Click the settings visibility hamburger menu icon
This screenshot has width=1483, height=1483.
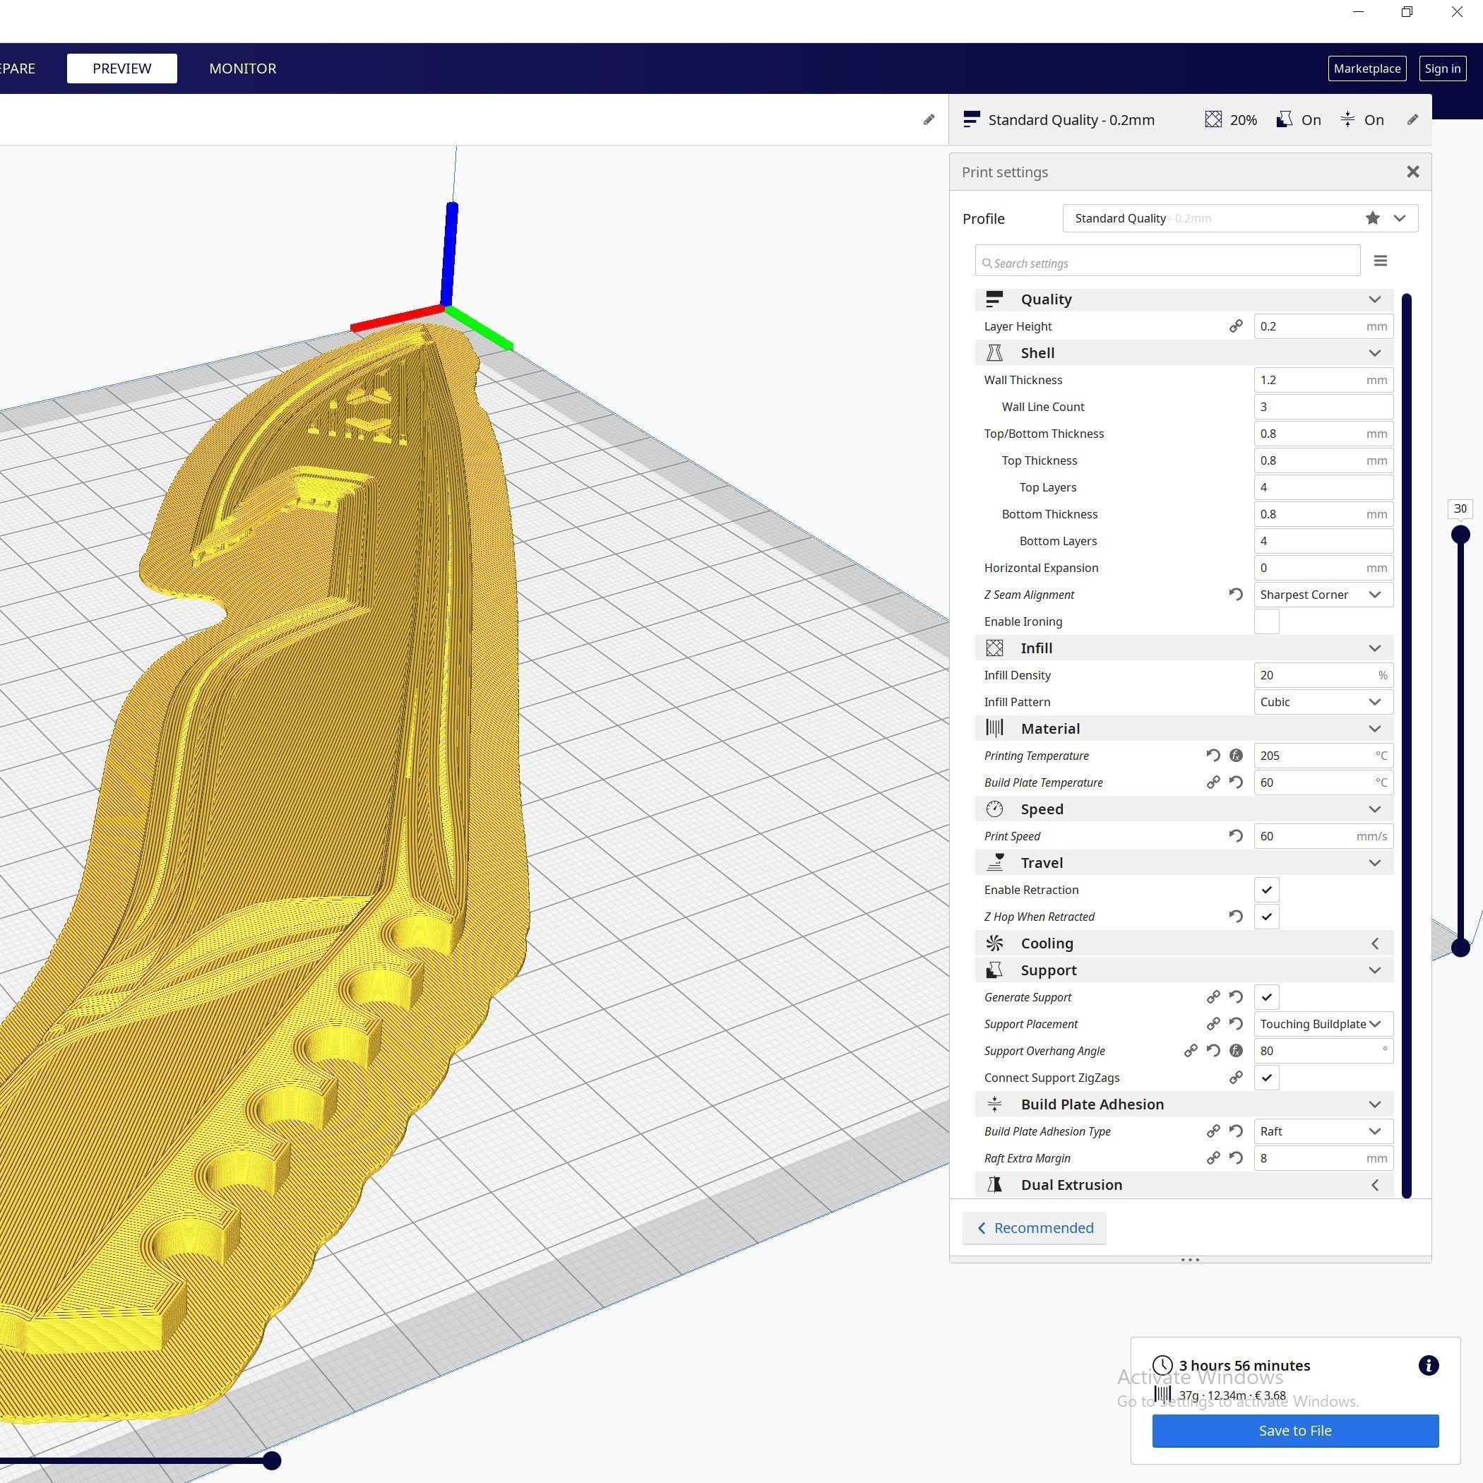coord(1379,261)
